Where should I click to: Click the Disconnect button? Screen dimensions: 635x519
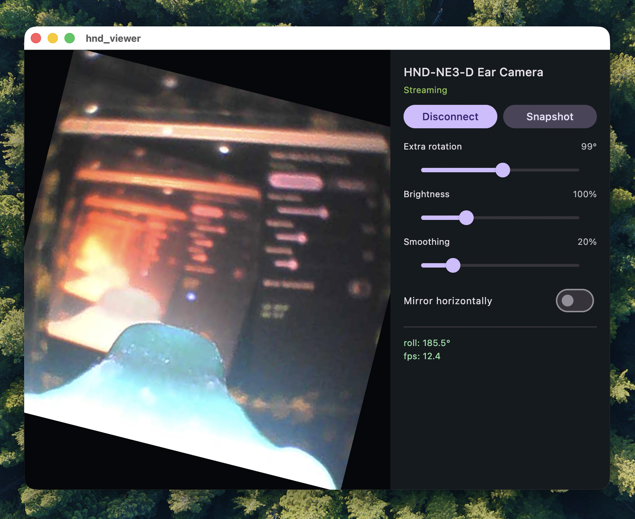pos(450,117)
